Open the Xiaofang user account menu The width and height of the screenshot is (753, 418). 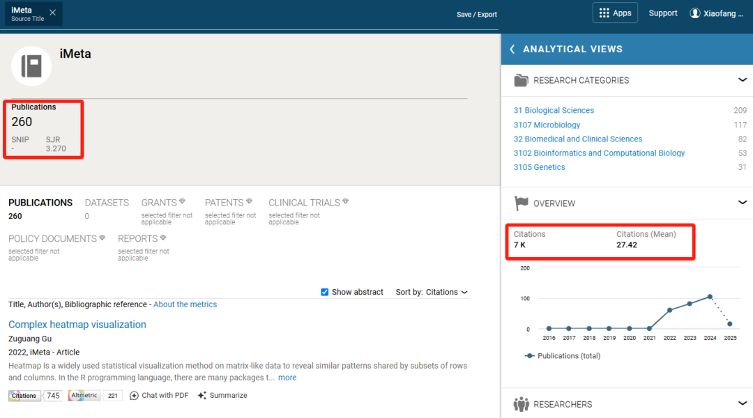point(716,13)
